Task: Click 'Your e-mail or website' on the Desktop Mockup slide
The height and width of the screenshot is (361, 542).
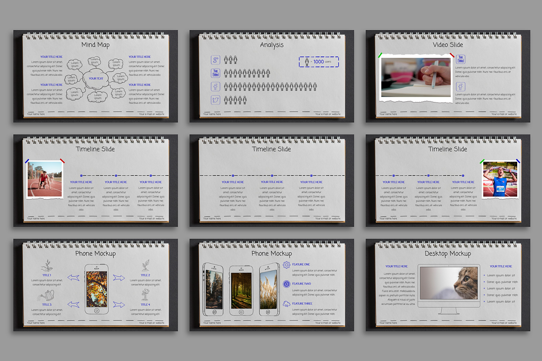Action: 504,323
